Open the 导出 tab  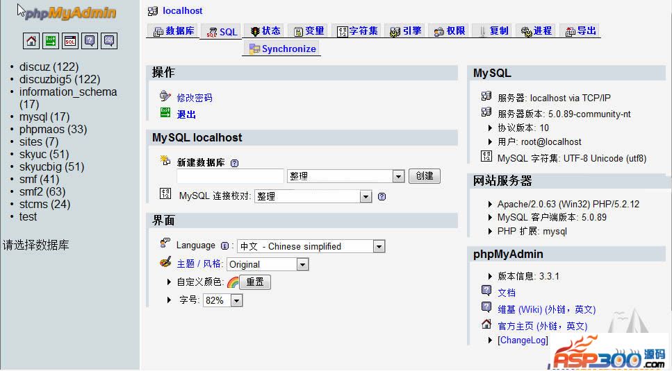click(x=581, y=31)
